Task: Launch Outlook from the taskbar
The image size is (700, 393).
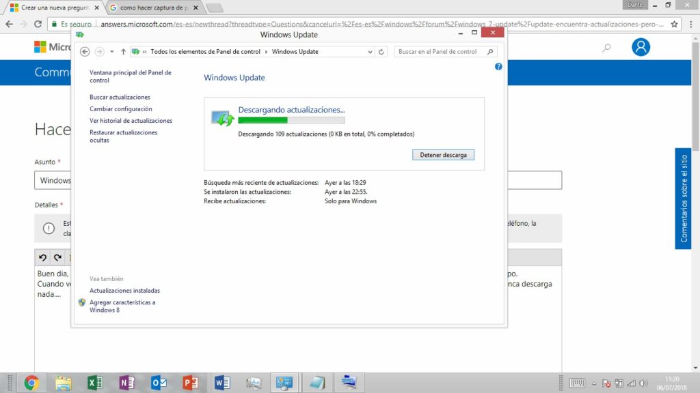Action: [159, 383]
